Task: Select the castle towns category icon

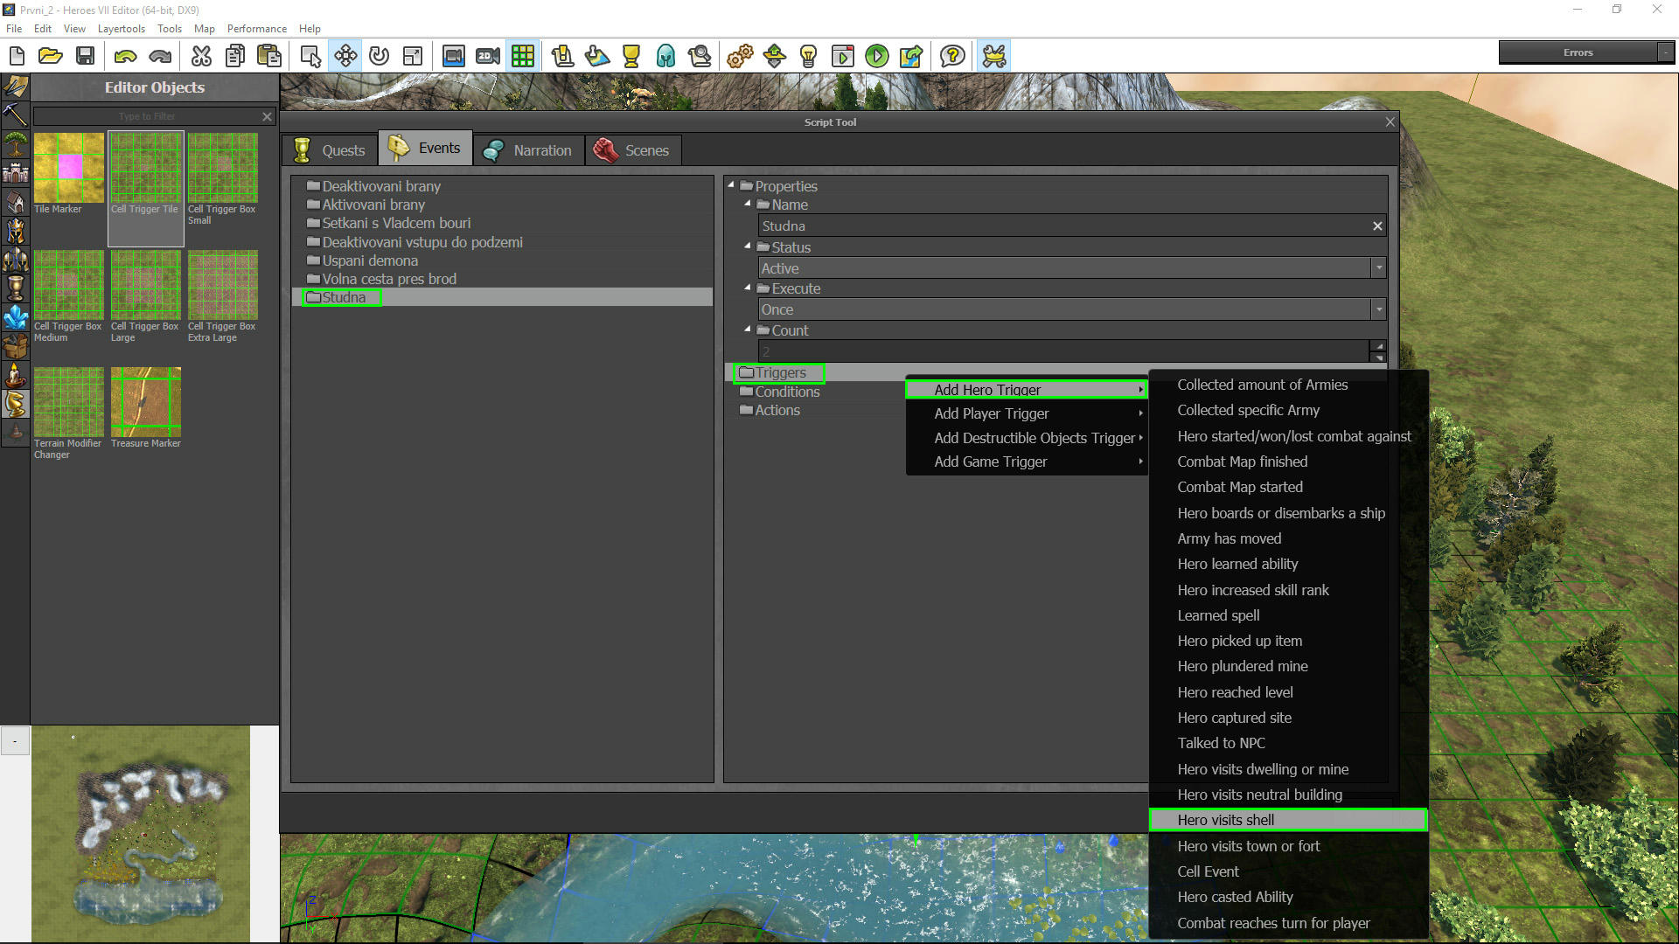Action: [x=15, y=172]
